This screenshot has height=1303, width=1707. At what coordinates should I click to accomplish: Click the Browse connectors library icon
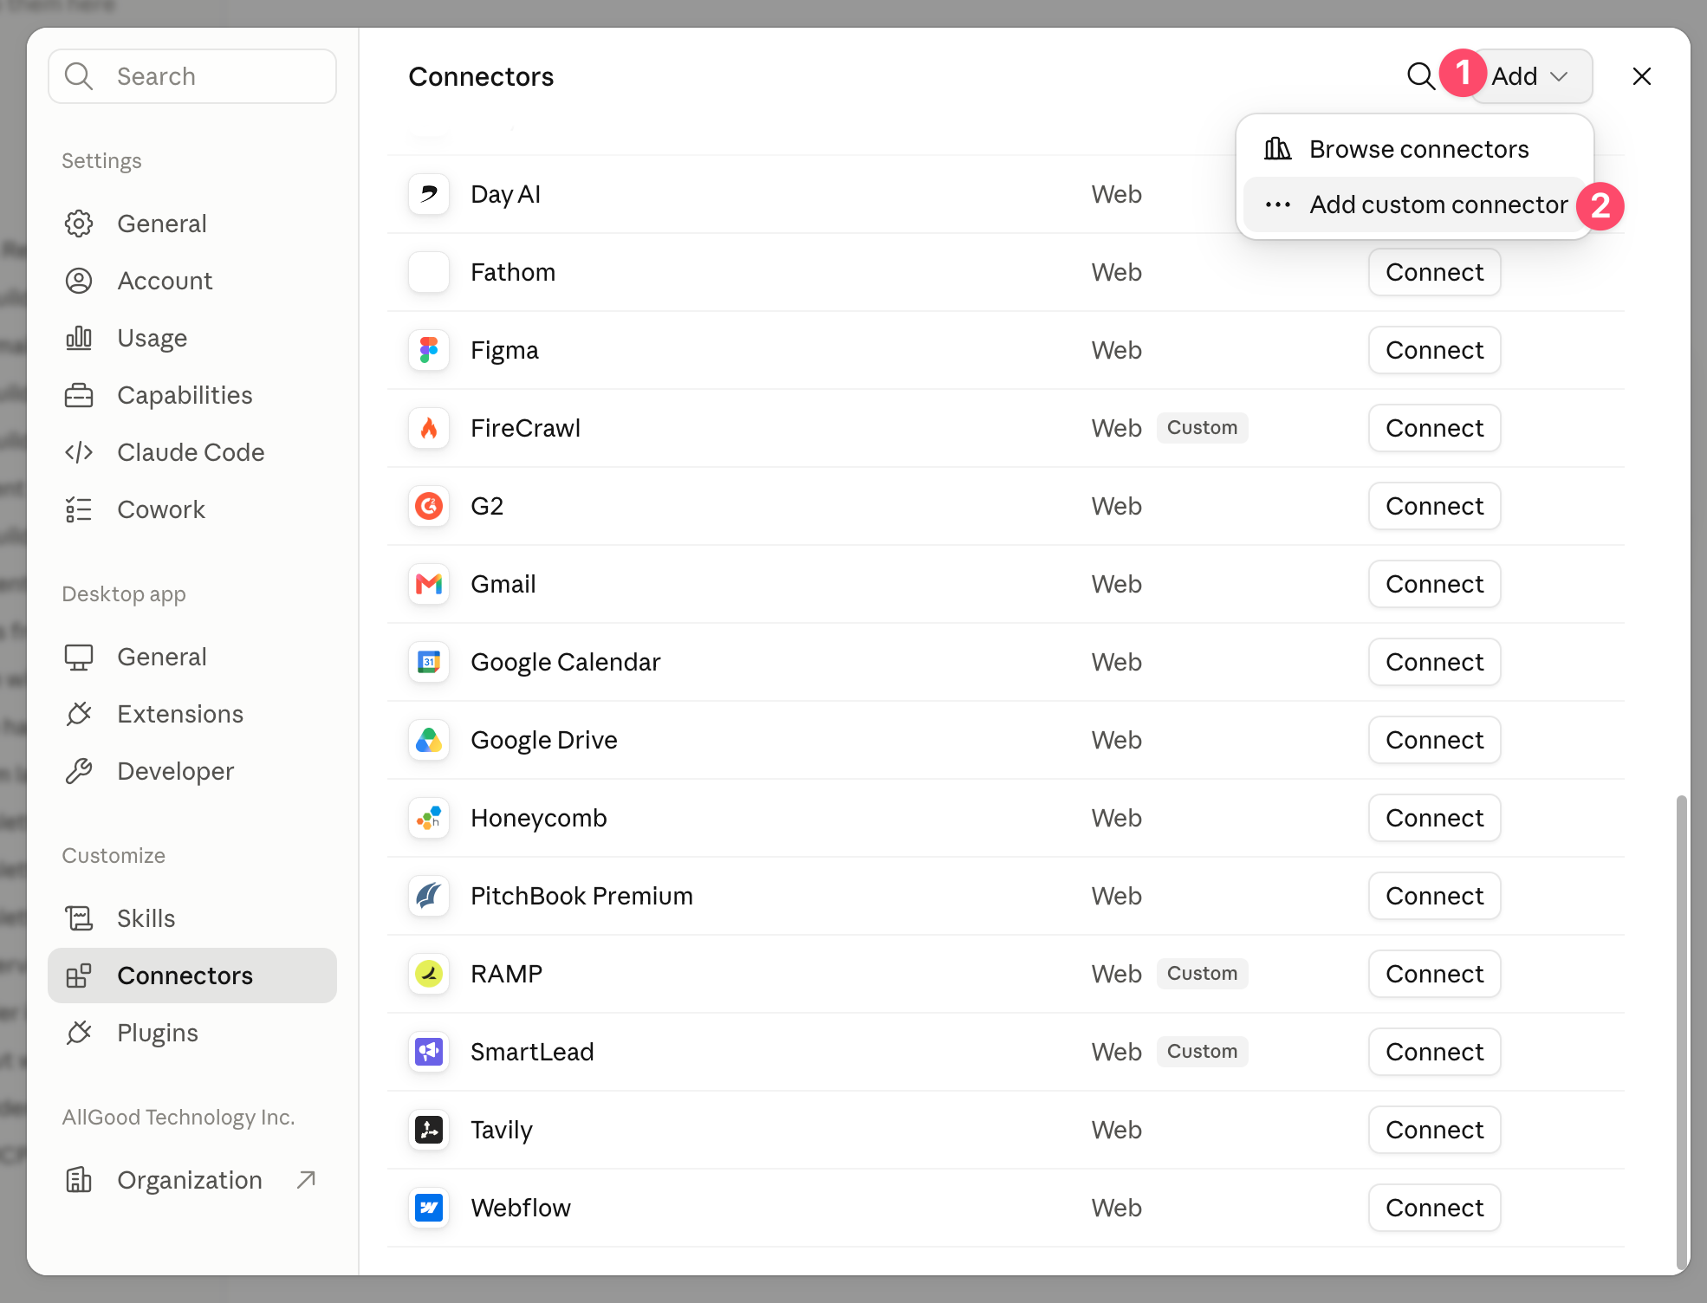pyautogui.click(x=1277, y=149)
